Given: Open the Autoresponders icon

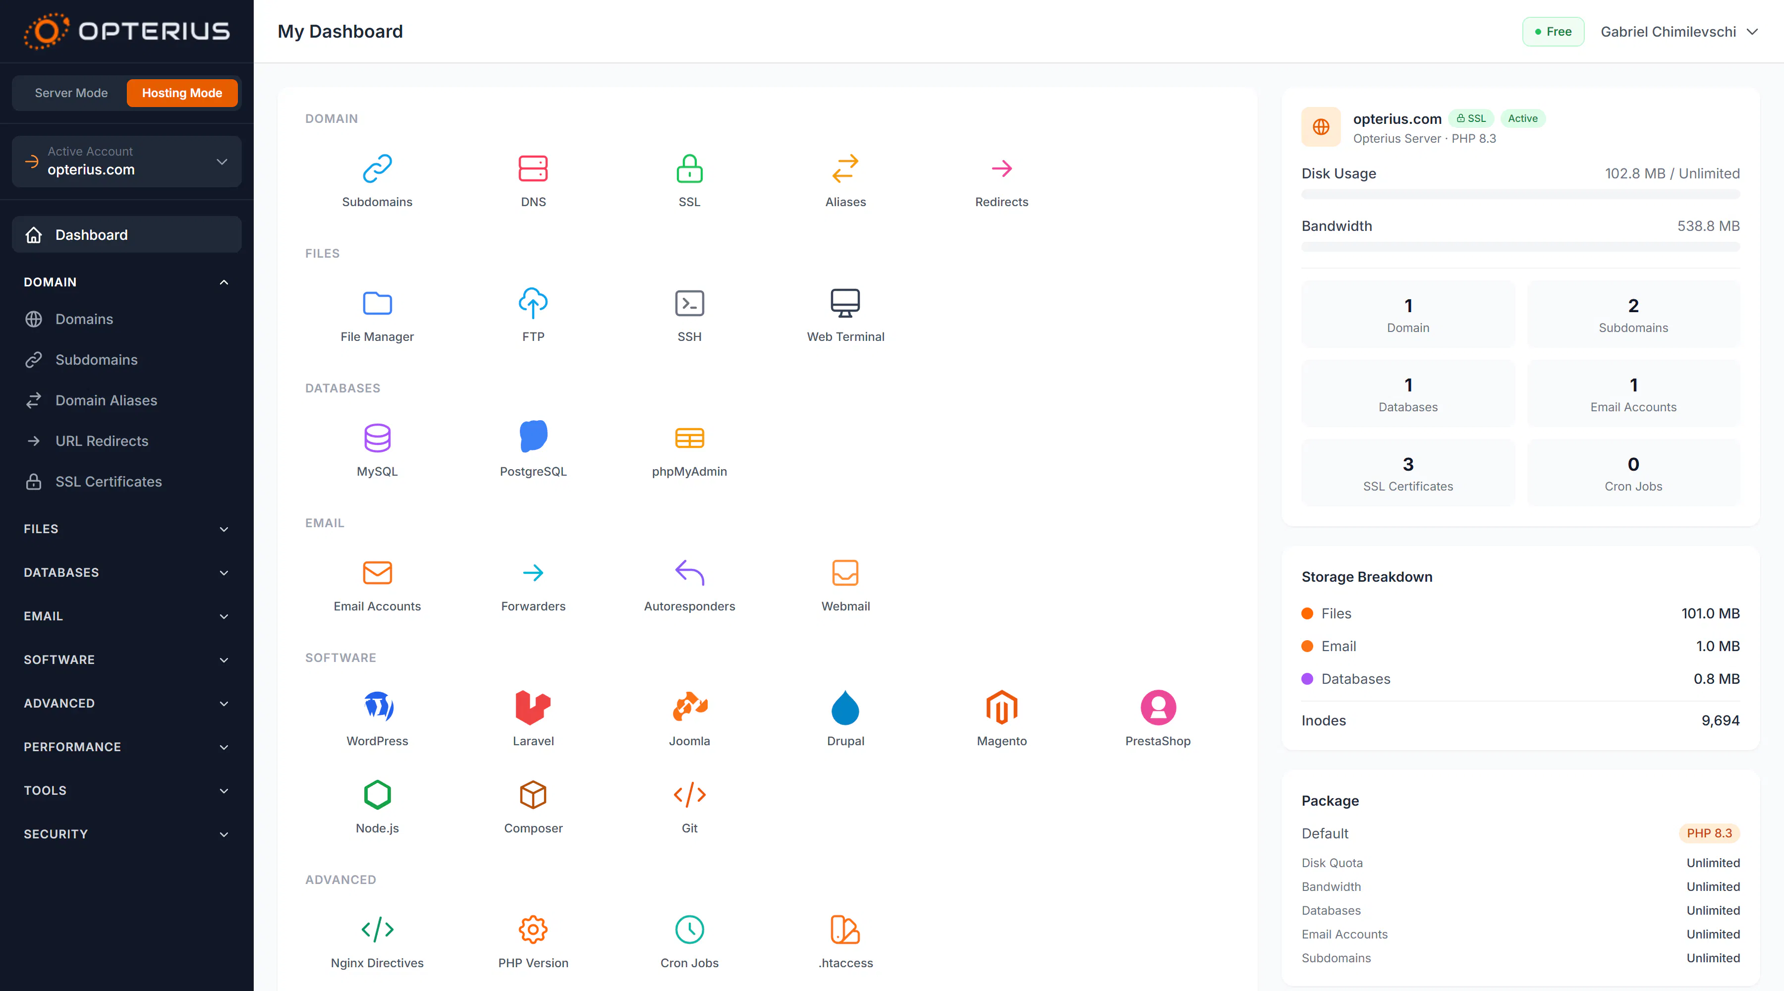Looking at the screenshot, I should tap(689, 573).
